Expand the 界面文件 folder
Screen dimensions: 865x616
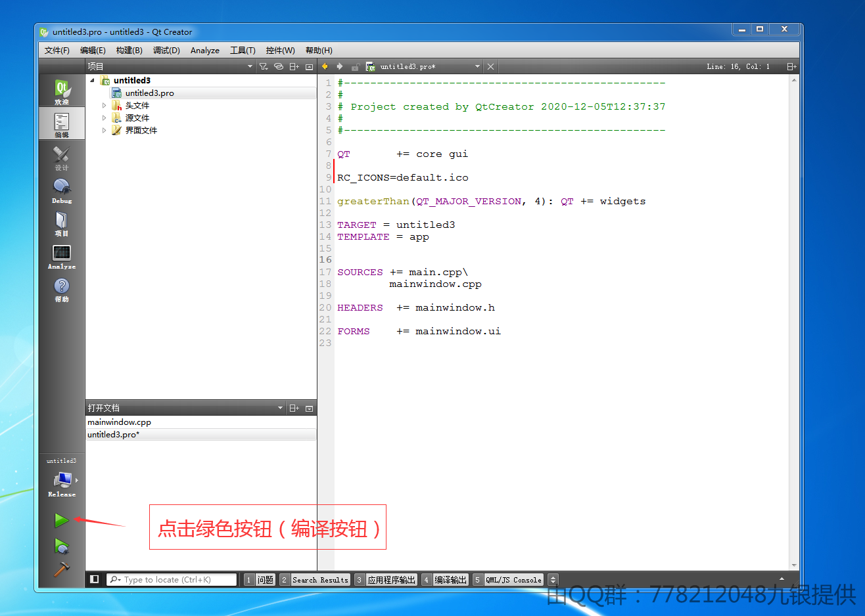104,130
